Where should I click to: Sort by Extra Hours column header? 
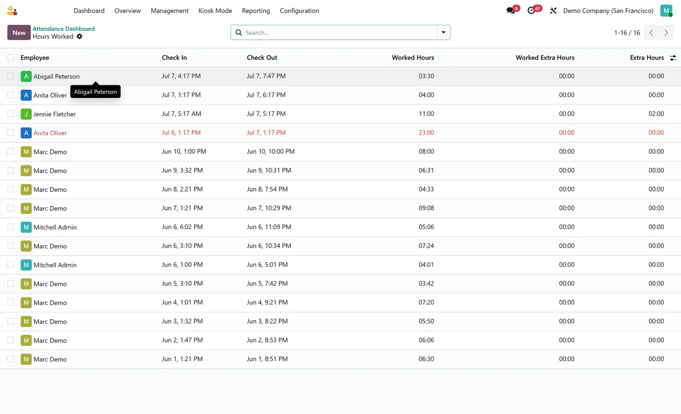click(646, 57)
